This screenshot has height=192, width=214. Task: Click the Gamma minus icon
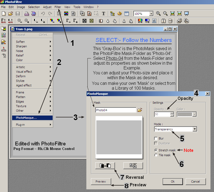(x=68, y=21)
